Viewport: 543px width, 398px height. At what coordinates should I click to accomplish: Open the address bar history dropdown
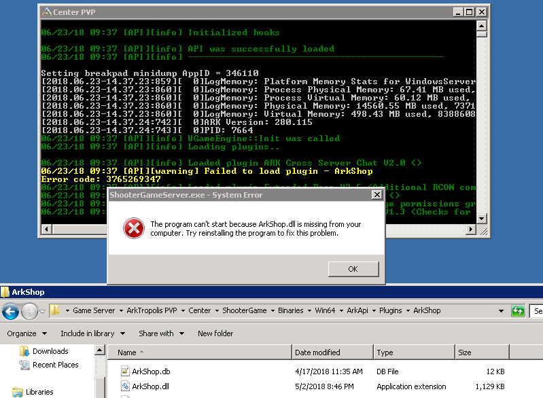click(501, 311)
